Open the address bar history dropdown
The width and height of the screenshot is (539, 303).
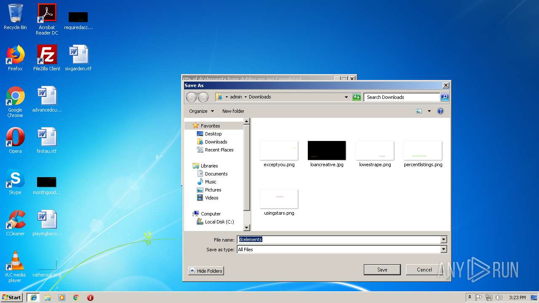point(346,97)
